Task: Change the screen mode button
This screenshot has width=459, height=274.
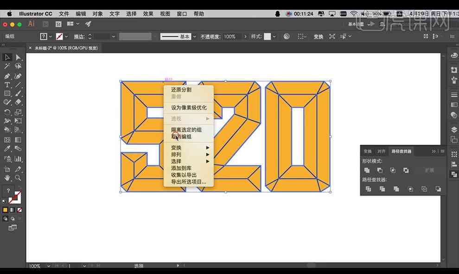Action: click(x=13, y=228)
